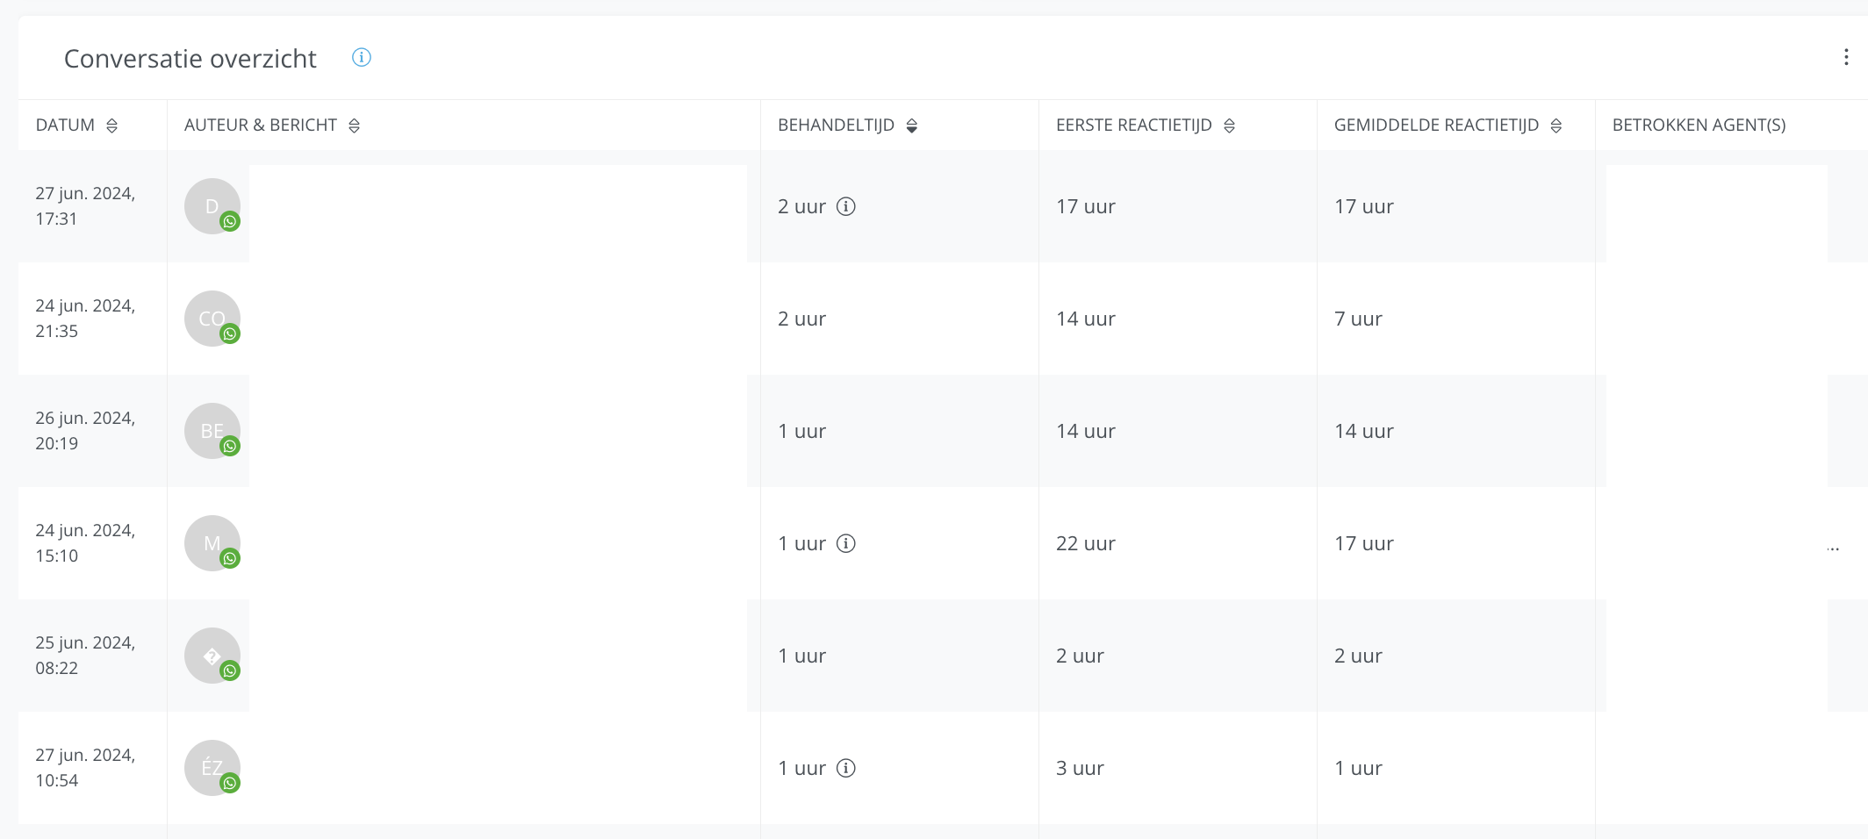Sort by EERSTE REACTIETIJD column arrows
The height and width of the screenshot is (839, 1868).
click(1229, 125)
